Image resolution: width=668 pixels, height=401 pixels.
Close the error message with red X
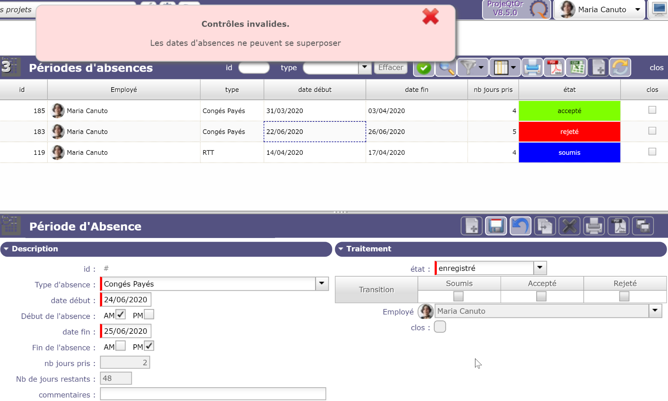[430, 17]
